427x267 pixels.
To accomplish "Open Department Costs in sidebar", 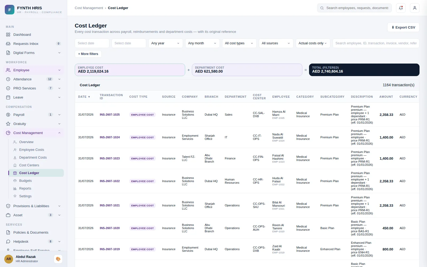I will click(x=36, y=158).
